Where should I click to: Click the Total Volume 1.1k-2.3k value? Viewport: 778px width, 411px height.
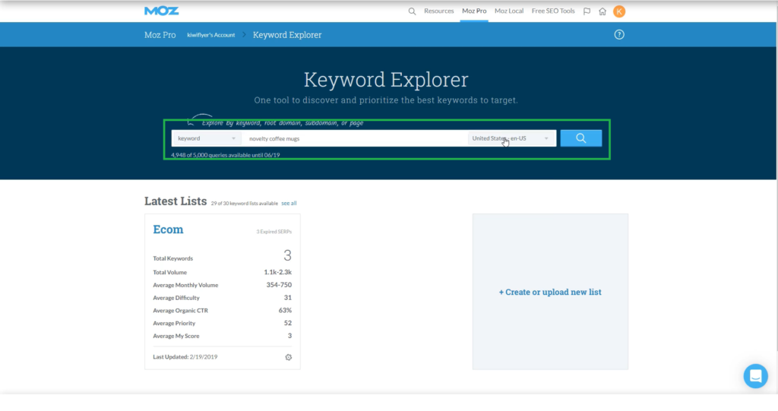pyautogui.click(x=278, y=272)
